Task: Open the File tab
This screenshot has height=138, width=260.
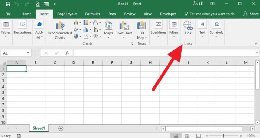Action: point(8,14)
